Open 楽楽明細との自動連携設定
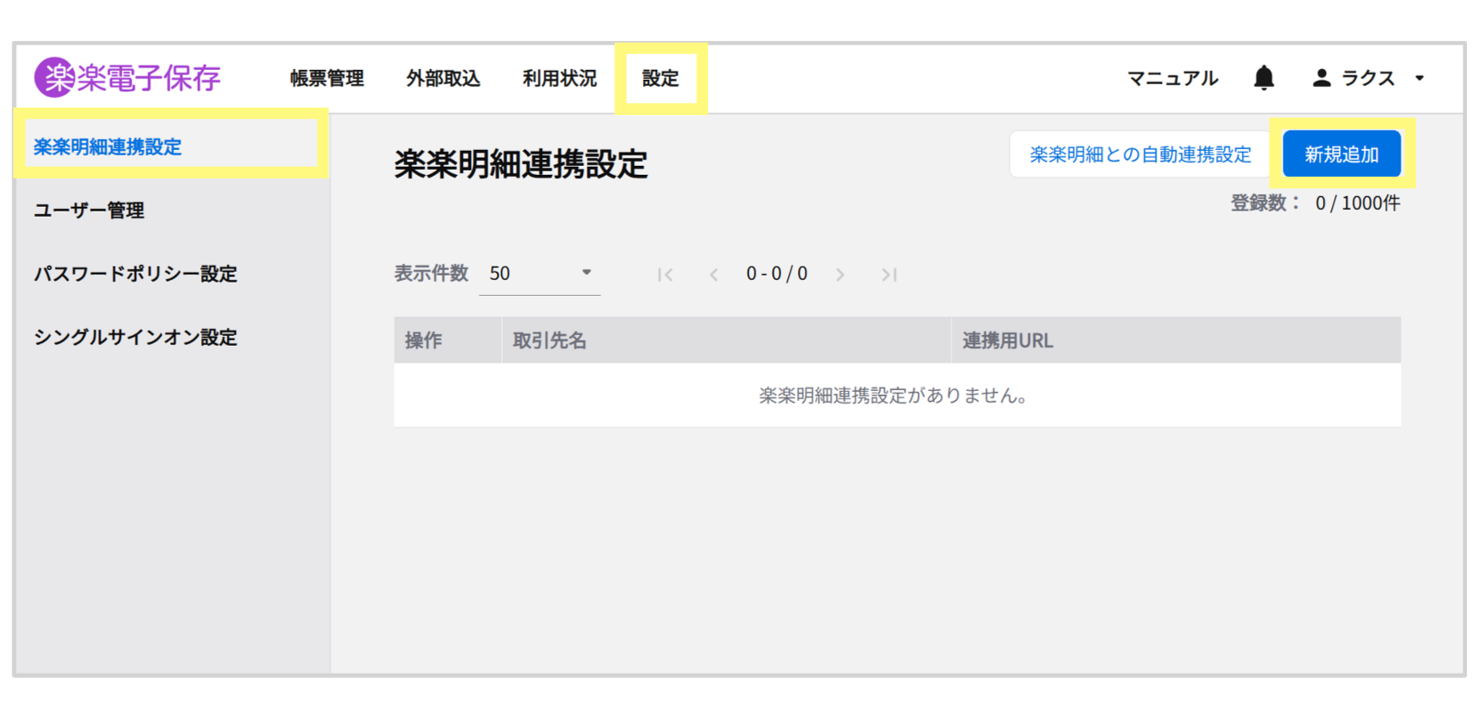The height and width of the screenshot is (722, 1477). [x=1140, y=154]
